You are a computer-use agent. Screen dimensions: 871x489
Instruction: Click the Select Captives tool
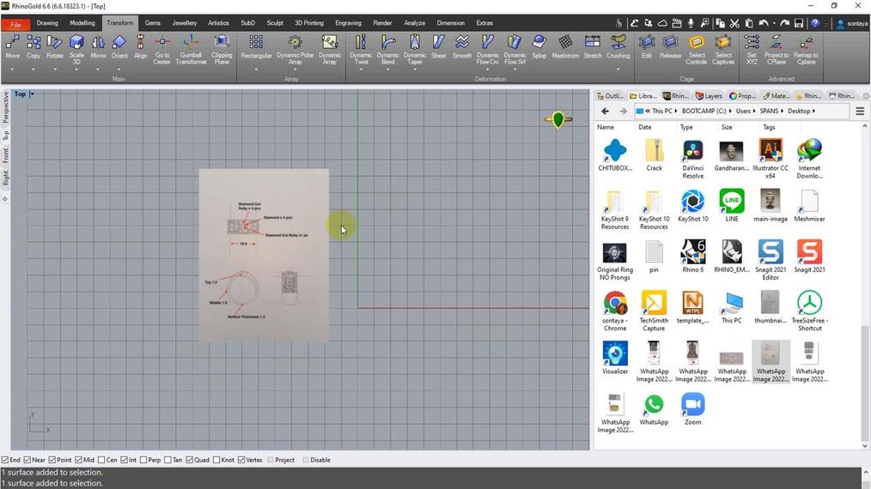click(722, 50)
